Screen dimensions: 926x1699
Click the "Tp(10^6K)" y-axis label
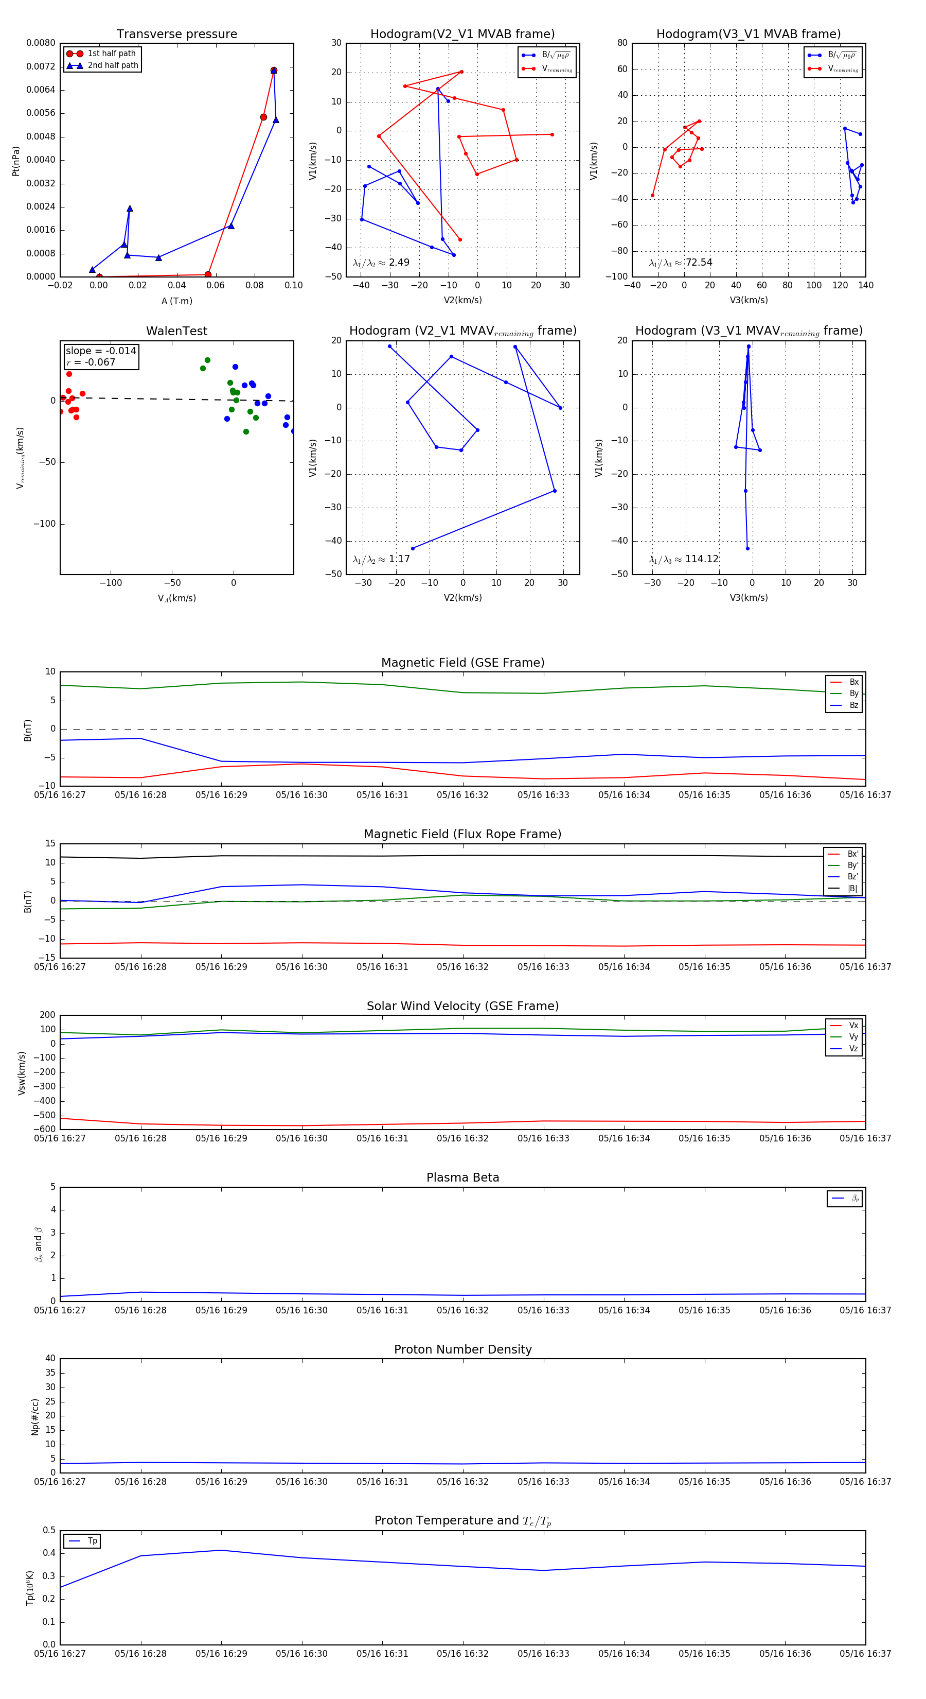[x=30, y=1588]
